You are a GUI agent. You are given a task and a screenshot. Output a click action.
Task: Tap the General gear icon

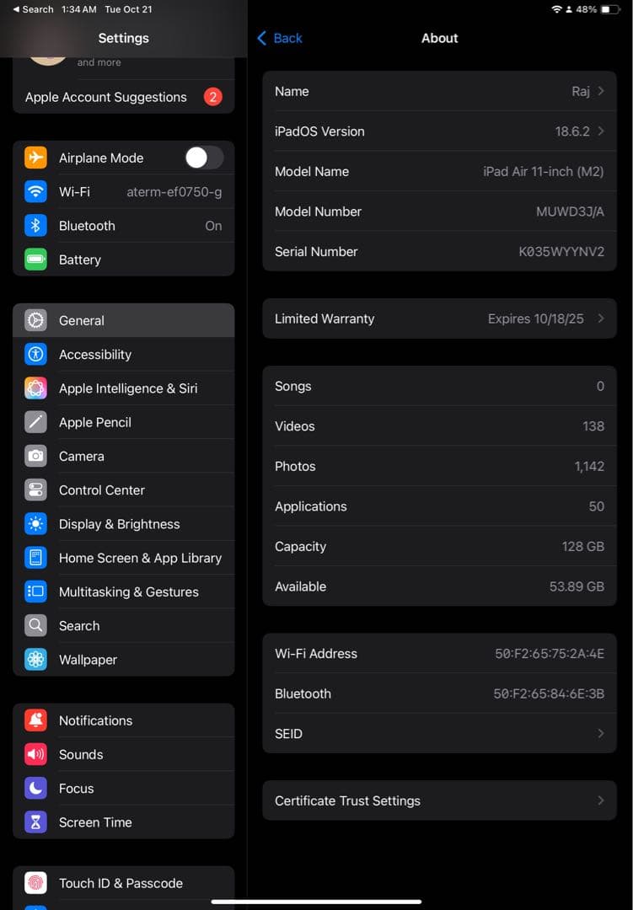pyautogui.click(x=35, y=320)
